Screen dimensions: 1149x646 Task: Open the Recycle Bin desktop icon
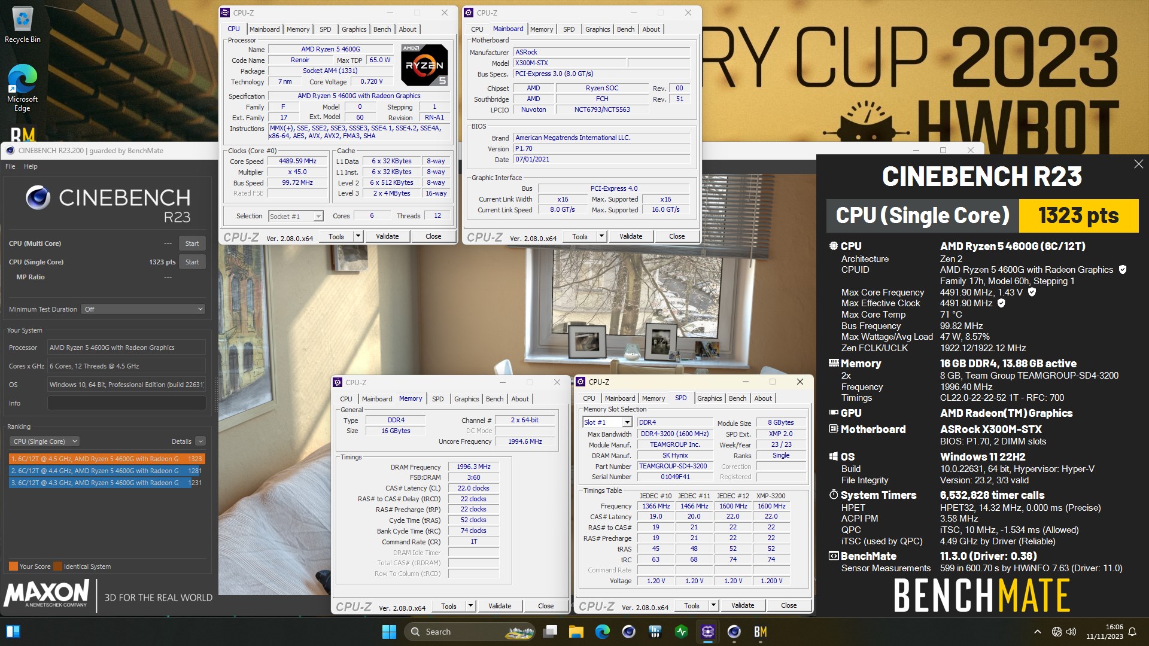[22, 25]
